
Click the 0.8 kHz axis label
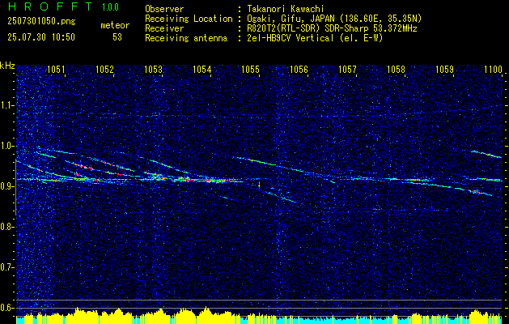7,227
